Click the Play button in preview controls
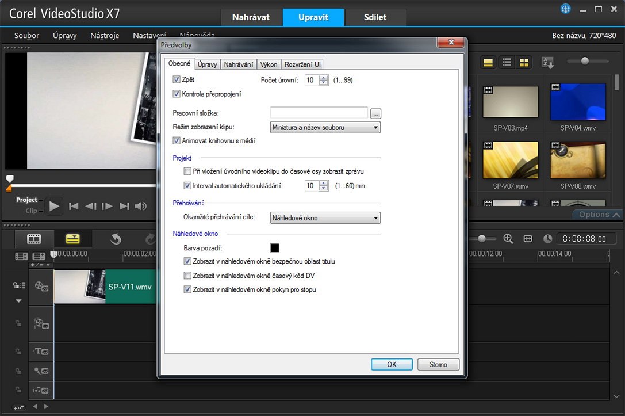625x416 pixels. (54, 205)
